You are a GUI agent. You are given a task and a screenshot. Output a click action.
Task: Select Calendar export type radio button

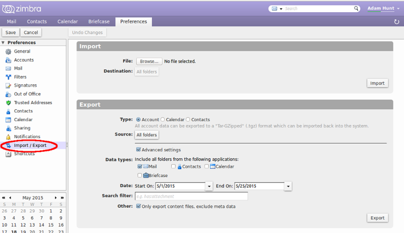[x=163, y=120]
